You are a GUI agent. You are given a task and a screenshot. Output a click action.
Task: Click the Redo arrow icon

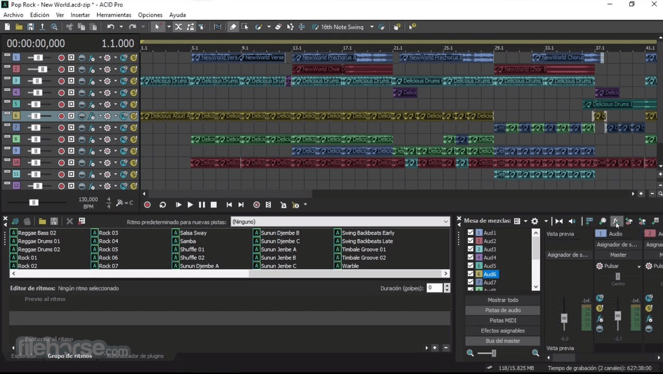click(133, 27)
